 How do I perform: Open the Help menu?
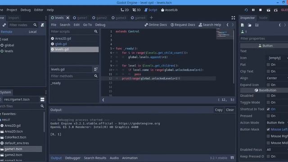[50, 10]
